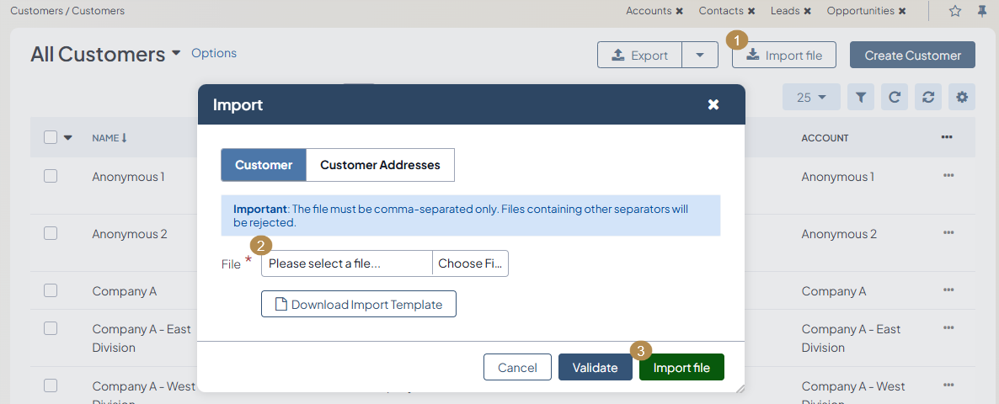Expand the All Customers view dropdown
The height and width of the screenshot is (404, 999).
[x=176, y=53]
